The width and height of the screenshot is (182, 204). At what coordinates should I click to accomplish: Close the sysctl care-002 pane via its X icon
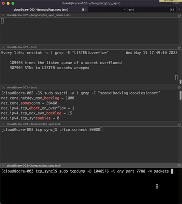click(x=3, y=88)
